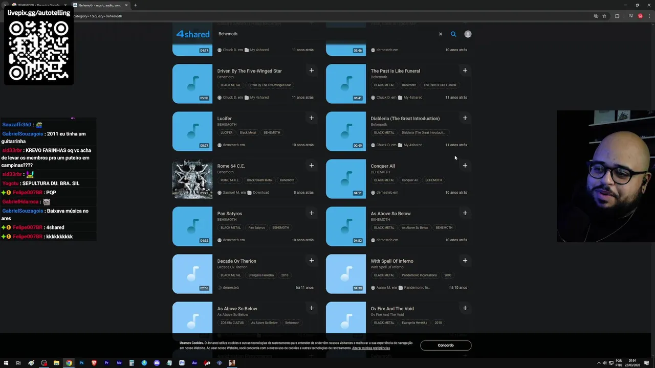Open the taskbar clock showing 20:34
The width and height of the screenshot is (655, 368).
(x=632, y=363)
